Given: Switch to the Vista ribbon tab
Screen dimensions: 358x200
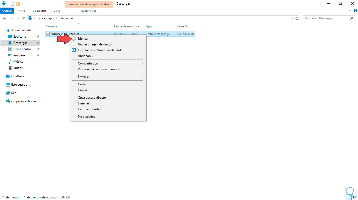Looking at the screenshot, I should coord(57,11).
